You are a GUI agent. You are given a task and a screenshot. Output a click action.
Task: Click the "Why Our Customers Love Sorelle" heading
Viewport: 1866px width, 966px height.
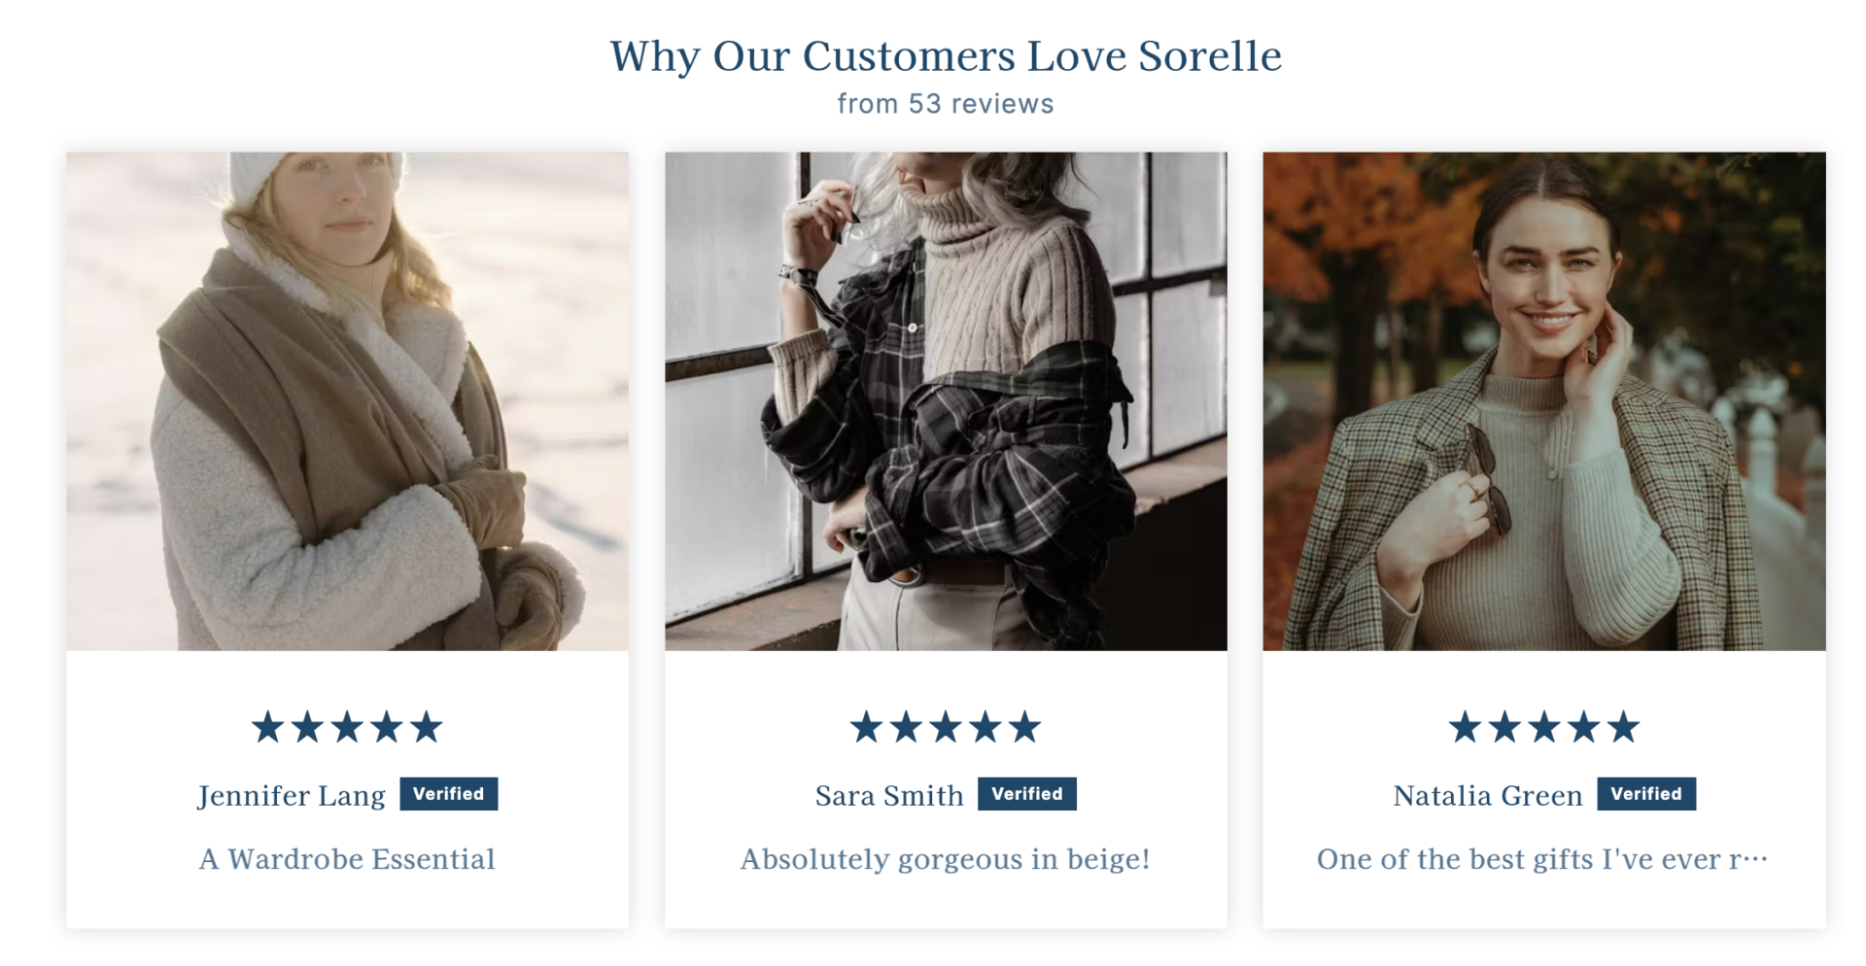(945, 56)
